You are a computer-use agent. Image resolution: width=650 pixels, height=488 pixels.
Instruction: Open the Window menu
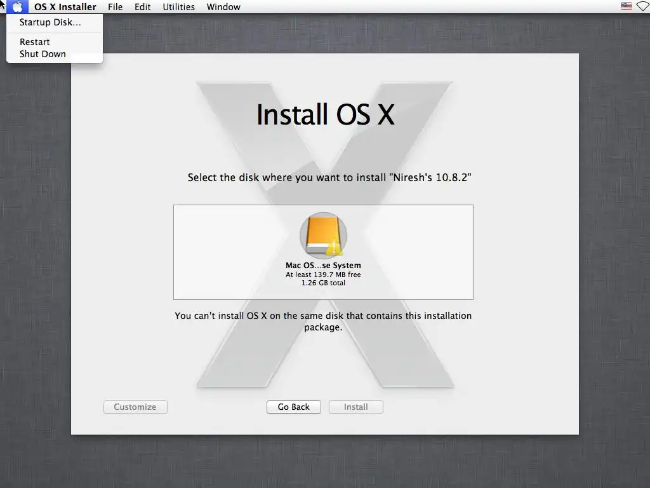point(223,6)
